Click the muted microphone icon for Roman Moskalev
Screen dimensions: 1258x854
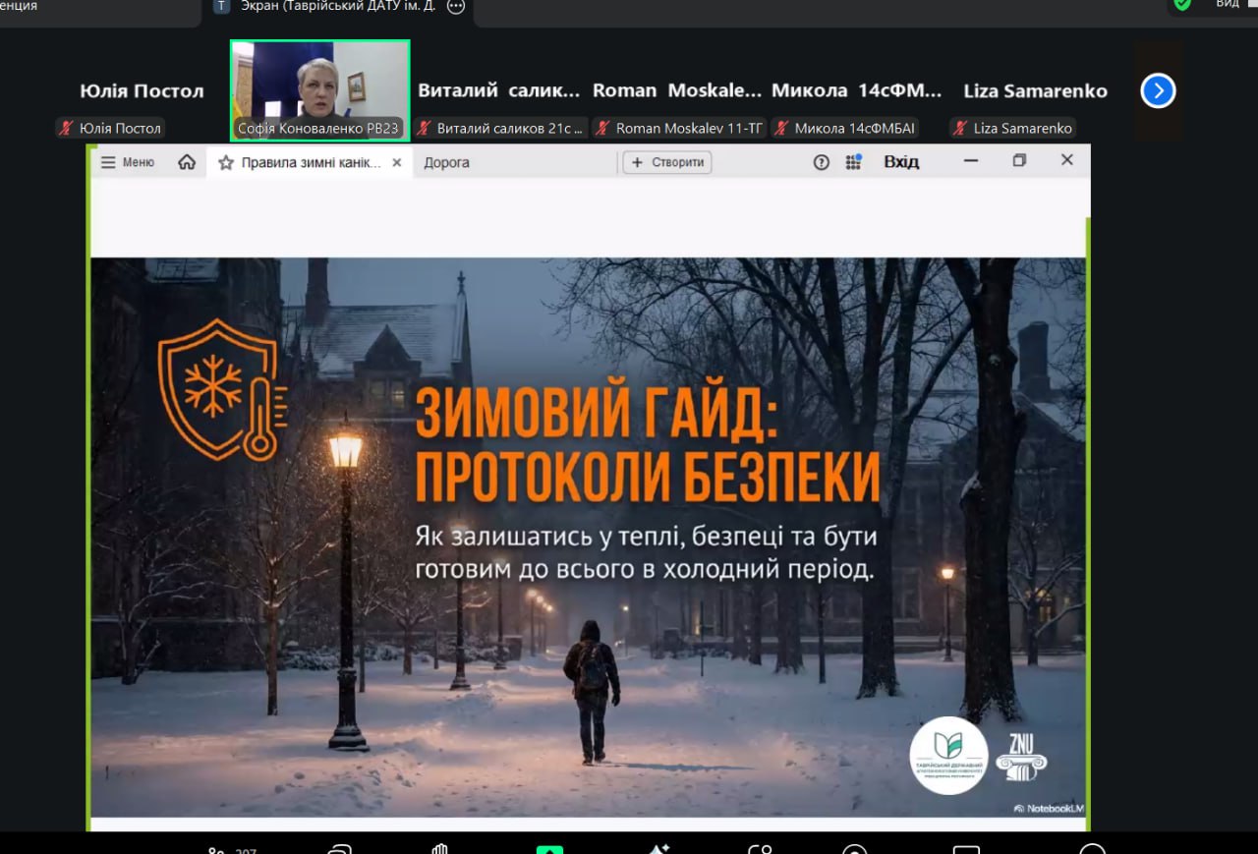[603, 128]
